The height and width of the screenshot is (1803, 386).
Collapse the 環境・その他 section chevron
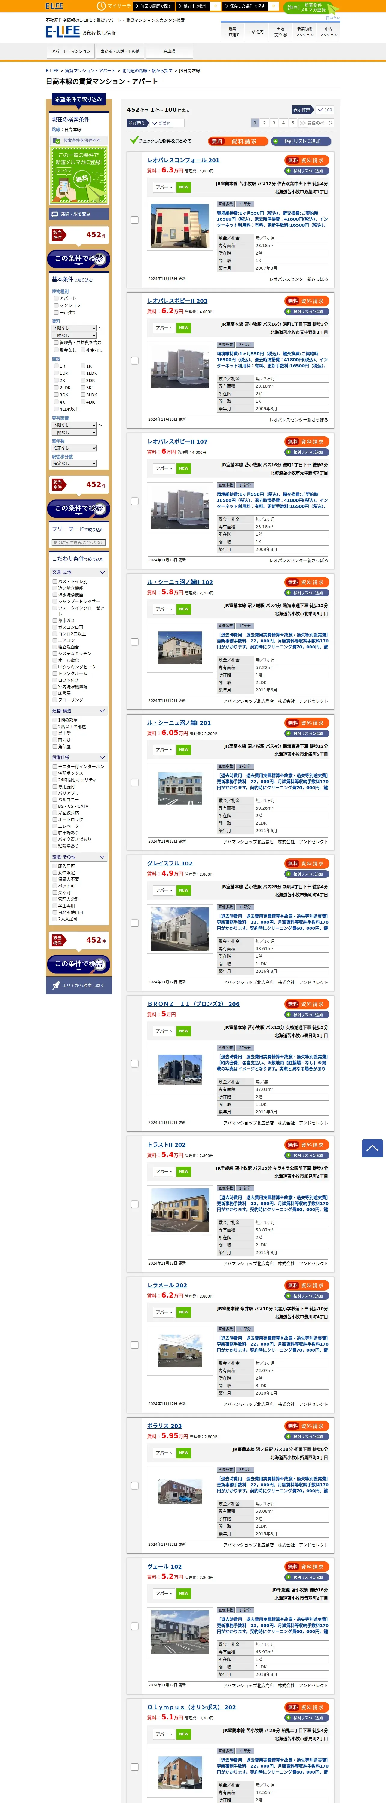(102, 857)
